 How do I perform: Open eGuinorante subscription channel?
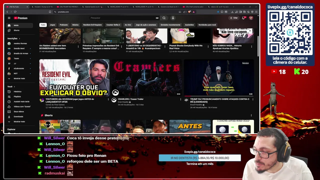tap(20, 68)
